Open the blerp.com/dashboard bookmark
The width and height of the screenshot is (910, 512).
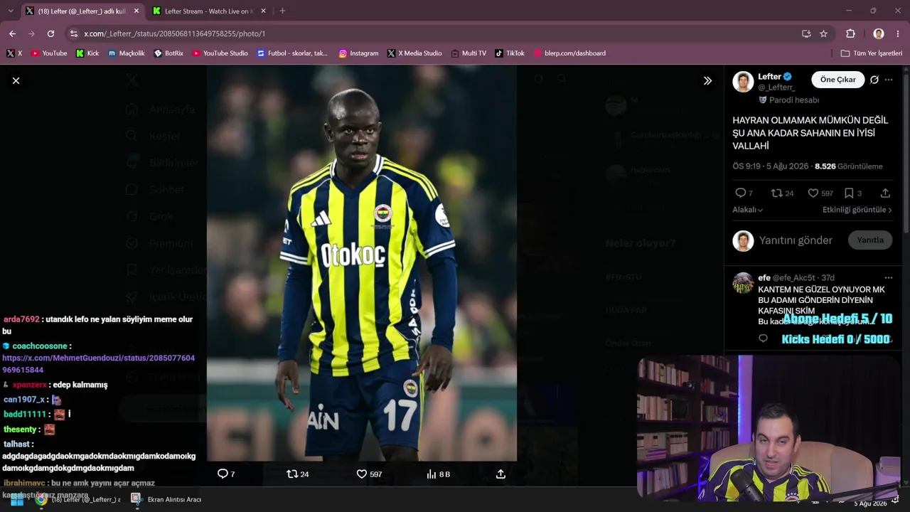(x=569, y=53)
